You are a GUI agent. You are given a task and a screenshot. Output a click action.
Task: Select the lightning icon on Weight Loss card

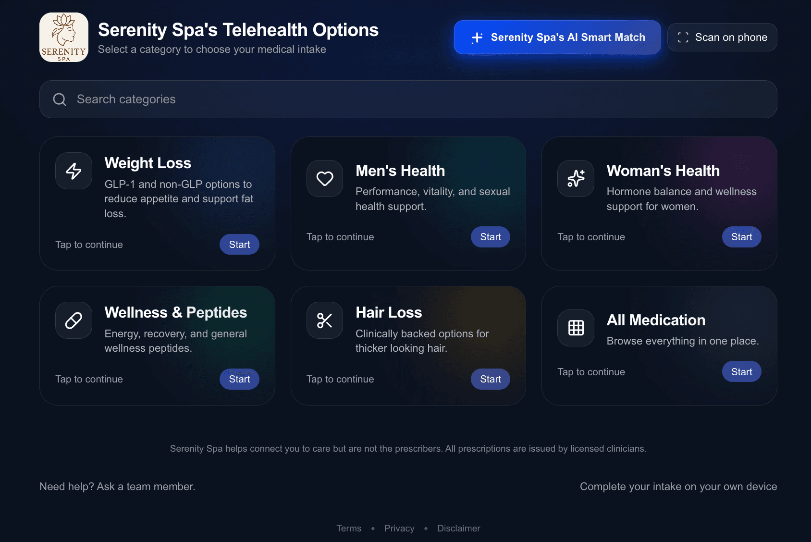pos(74,171)
